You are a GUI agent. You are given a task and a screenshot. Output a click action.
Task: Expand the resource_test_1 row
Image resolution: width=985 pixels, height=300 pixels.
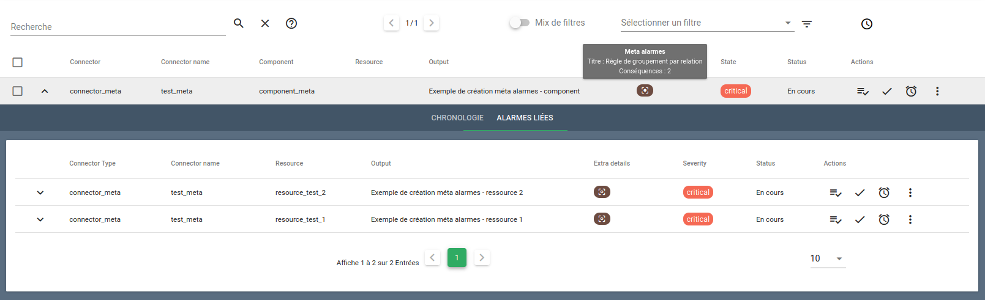click(40, 219)
